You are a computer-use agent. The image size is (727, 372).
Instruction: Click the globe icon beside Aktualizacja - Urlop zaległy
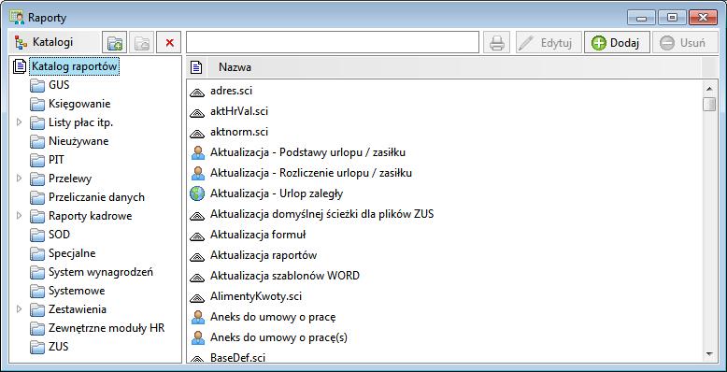197,193
